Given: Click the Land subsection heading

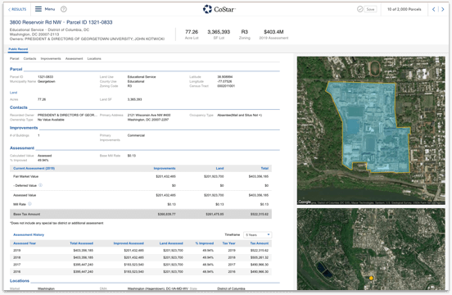Looking at the screenshot, I should coord(14,93).
